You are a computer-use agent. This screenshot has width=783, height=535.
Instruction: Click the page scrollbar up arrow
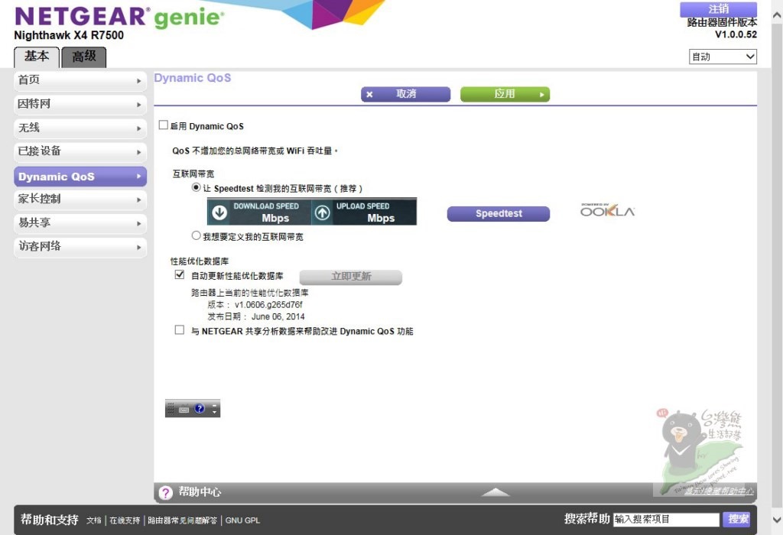(777, 15)
